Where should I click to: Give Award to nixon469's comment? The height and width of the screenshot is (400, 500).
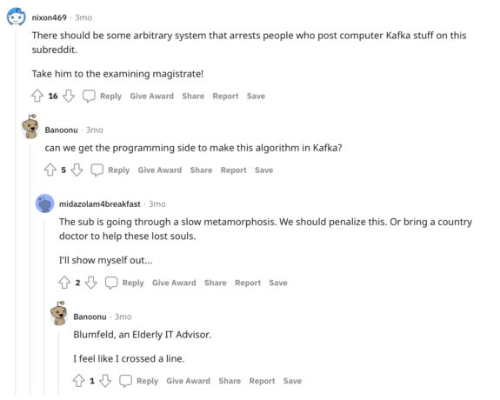point(152,96)
